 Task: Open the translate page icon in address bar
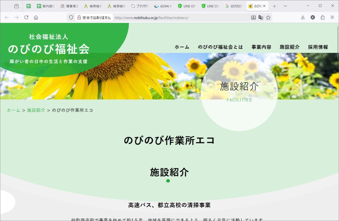[261, 18]
